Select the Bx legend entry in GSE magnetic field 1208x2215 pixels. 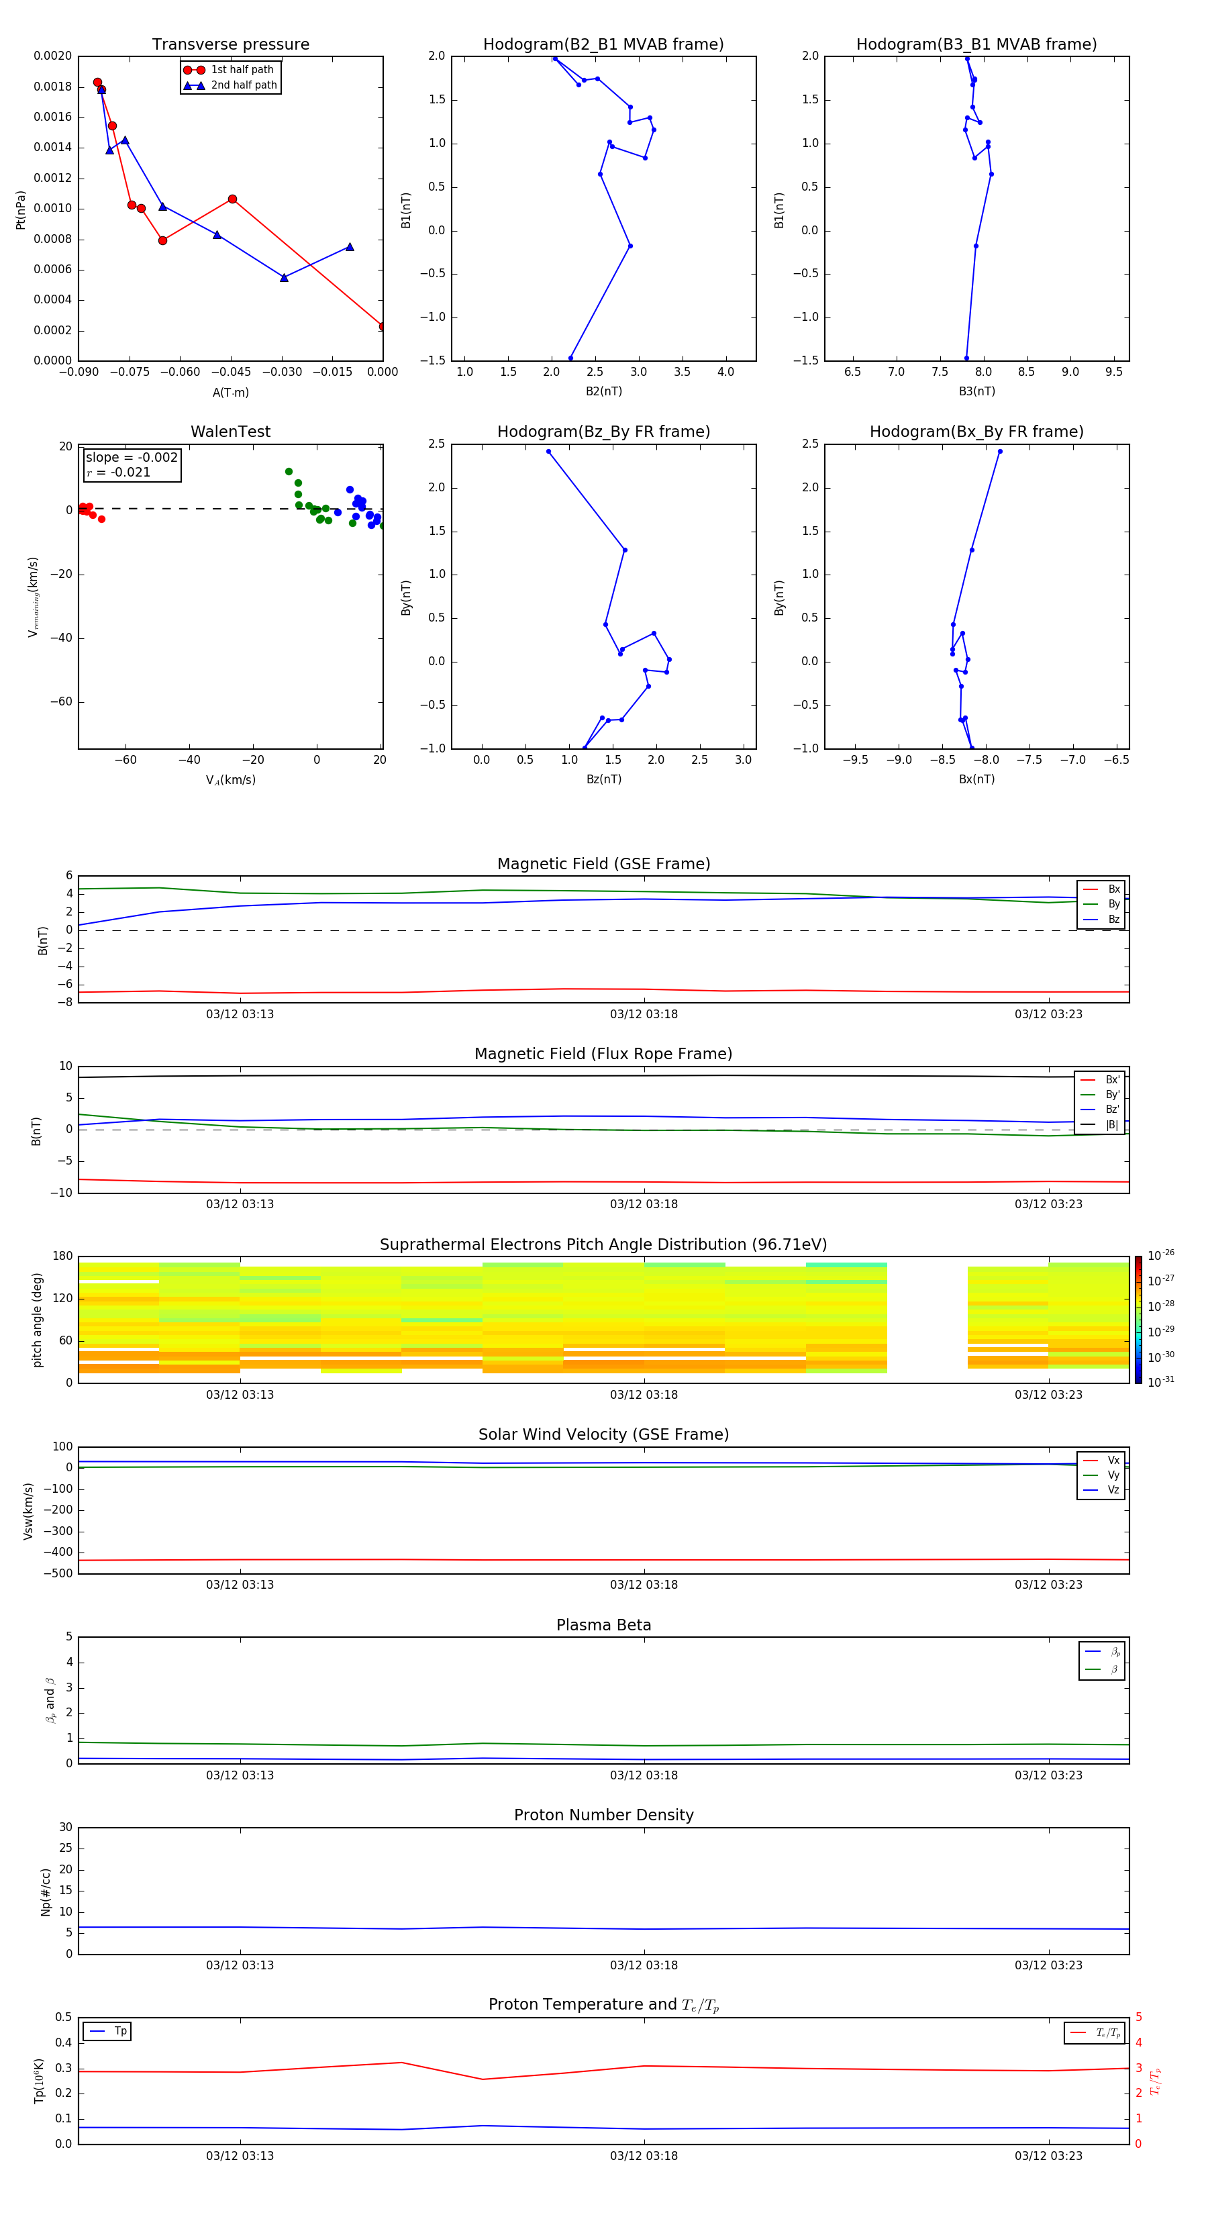(x=1101, y=889)
